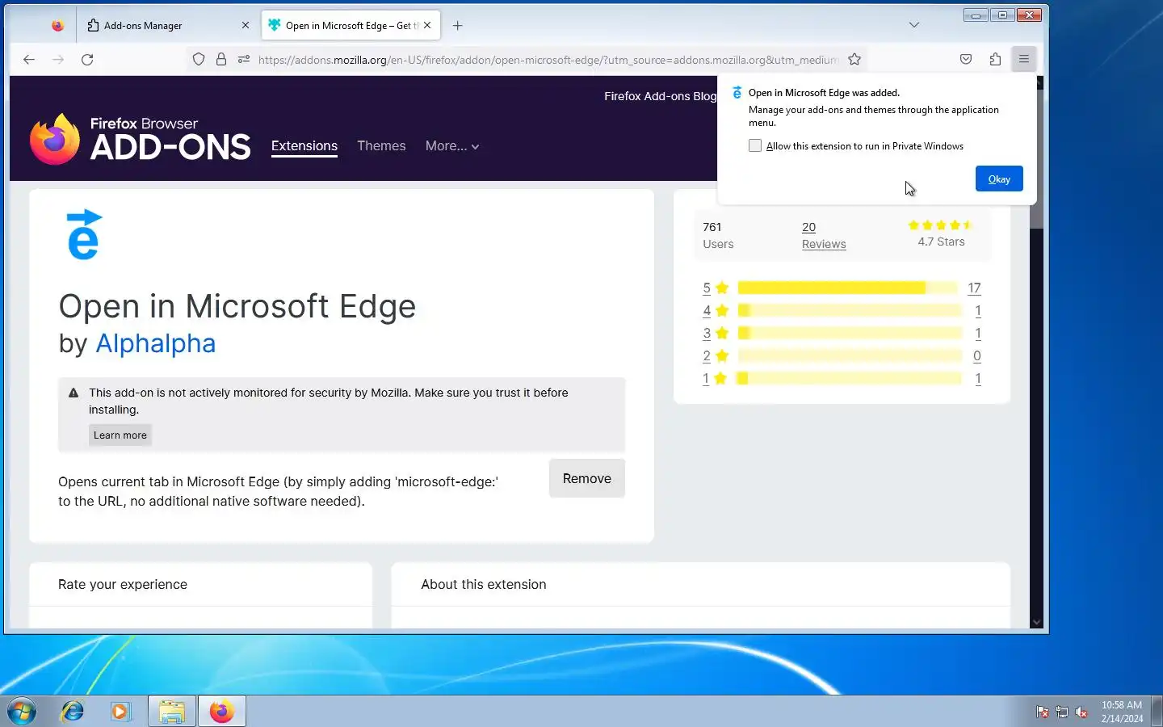Open the Extensions puzzle-piece toolbar icon
The width and height of the screenshot is (1163, 727).
click(x=995, y=59)
